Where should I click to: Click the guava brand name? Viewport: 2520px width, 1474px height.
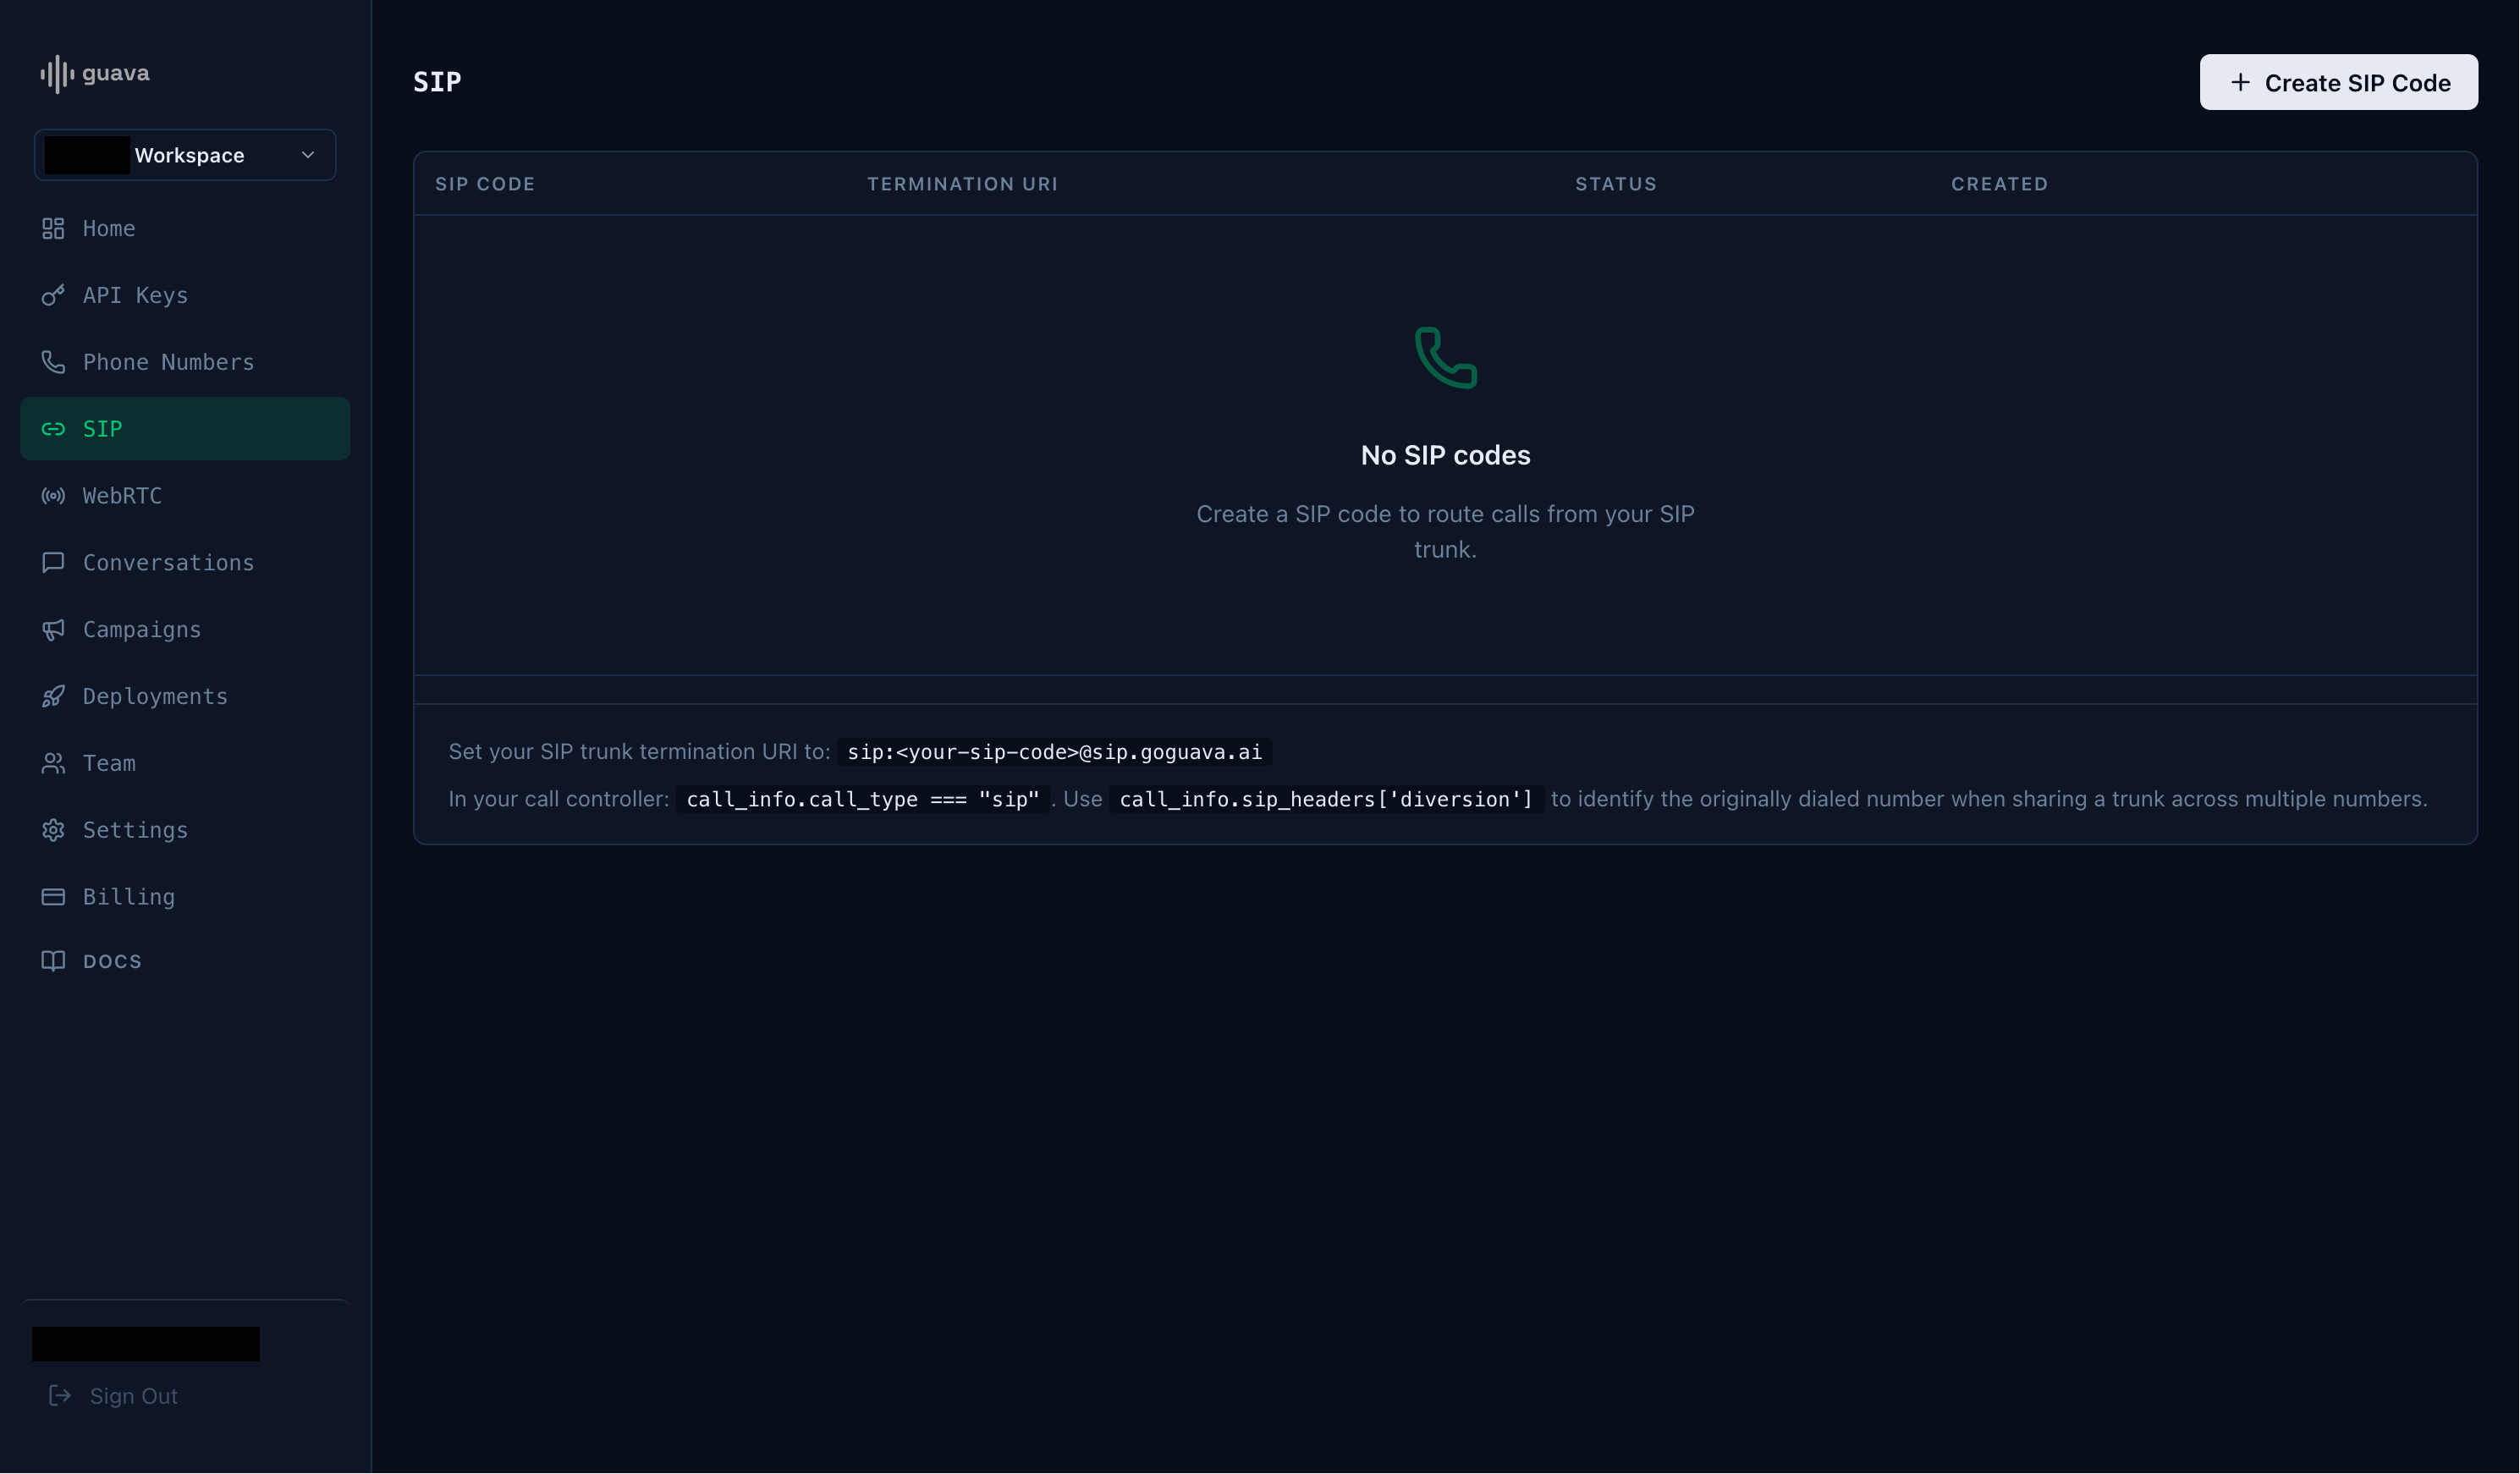(x=116, y=73)
